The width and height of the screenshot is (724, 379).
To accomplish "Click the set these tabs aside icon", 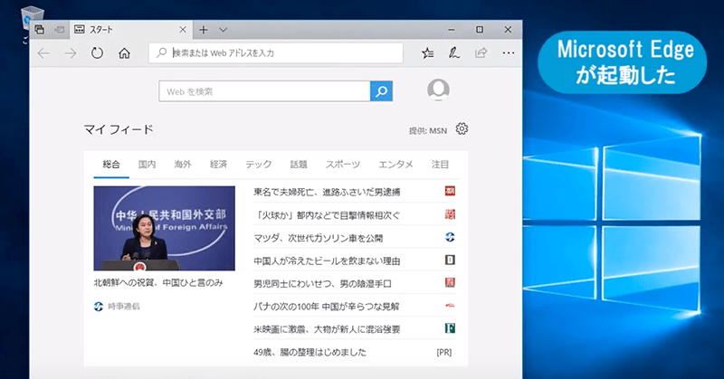I will (x=60, y=30).
